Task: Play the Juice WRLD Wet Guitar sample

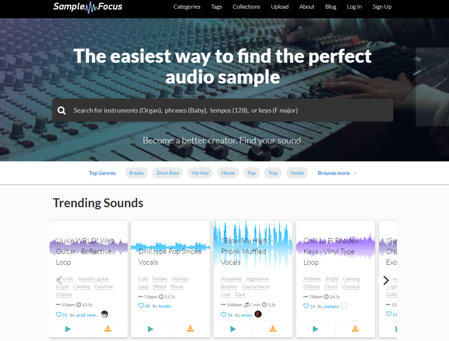Action: (68, 329)
